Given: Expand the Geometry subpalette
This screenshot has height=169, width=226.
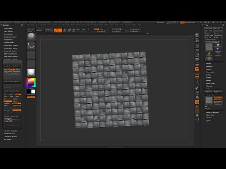Looking at the screenshot, I should click(x=209, y=66).
